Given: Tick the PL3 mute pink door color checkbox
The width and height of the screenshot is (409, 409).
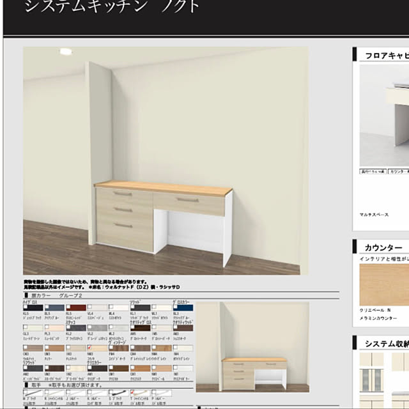Looking at the screenshot, I should [47, 327].
